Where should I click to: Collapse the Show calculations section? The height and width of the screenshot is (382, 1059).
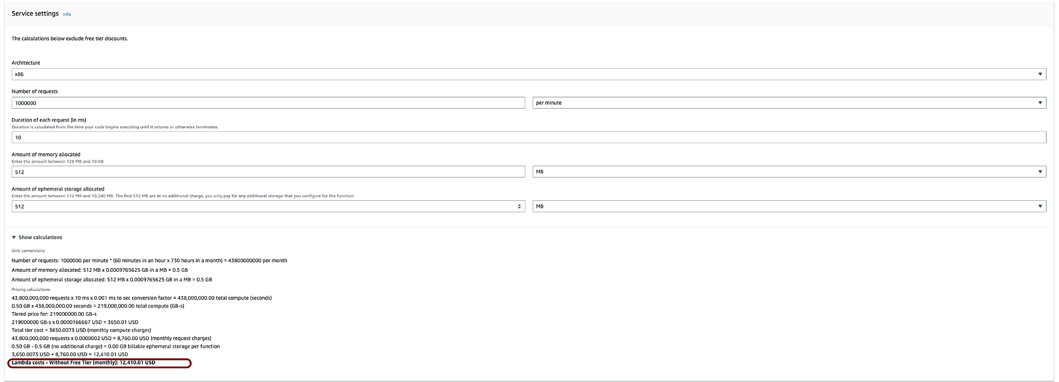pyautogui.click(x=37, y=237)
